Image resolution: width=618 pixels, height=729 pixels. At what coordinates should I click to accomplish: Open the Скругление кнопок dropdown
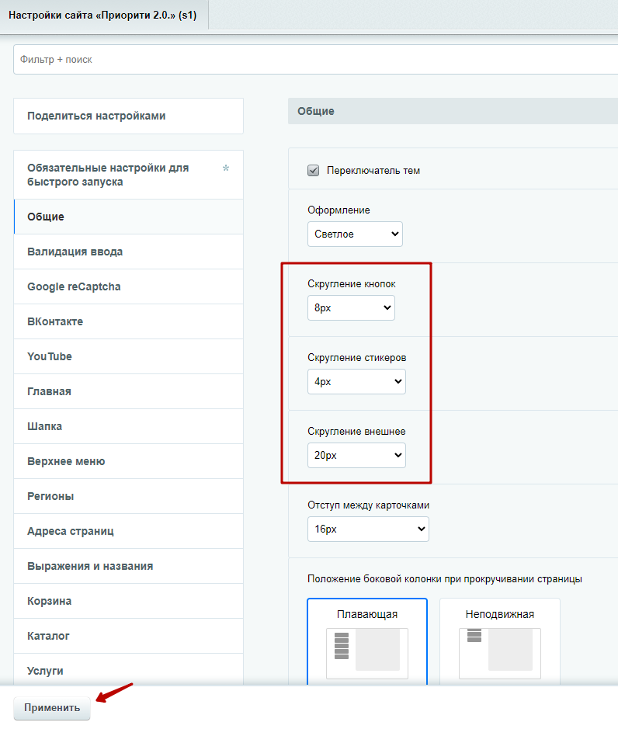click(x=351, y=307)
